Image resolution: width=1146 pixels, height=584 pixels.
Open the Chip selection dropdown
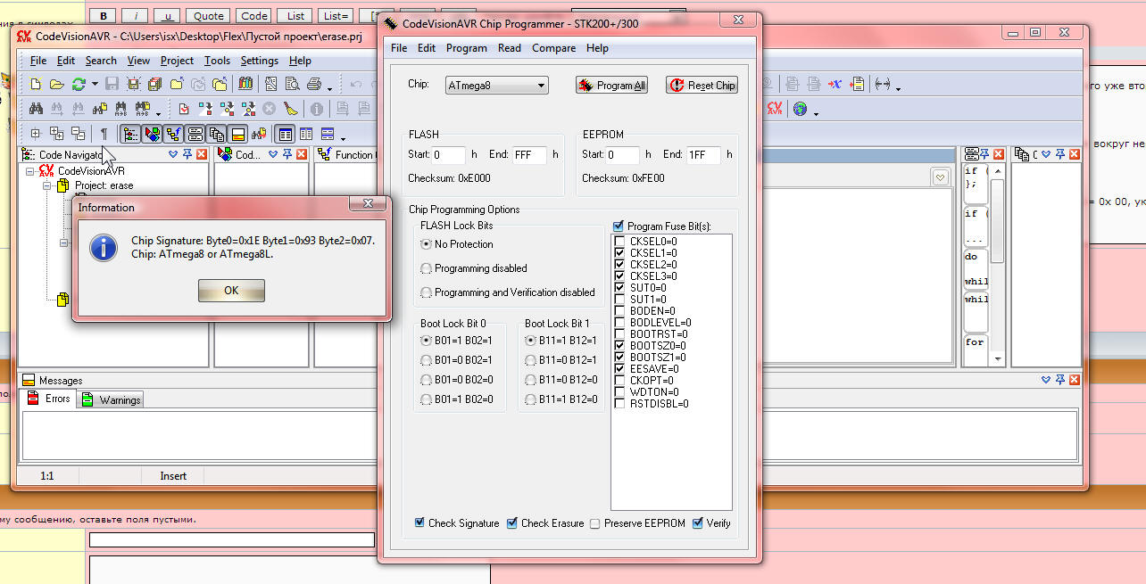pyautogui.click(x=541, y=86)
